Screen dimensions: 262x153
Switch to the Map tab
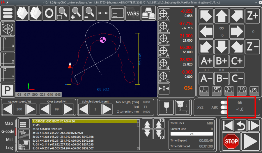9,124
